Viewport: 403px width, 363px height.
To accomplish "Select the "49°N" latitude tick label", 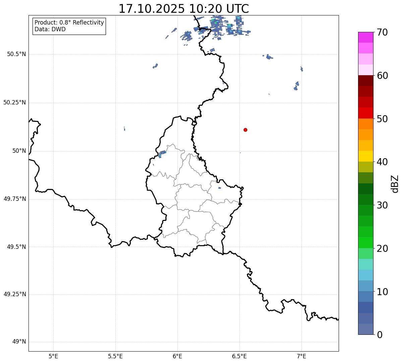I will pyautogui.click(x=19, y=342).
